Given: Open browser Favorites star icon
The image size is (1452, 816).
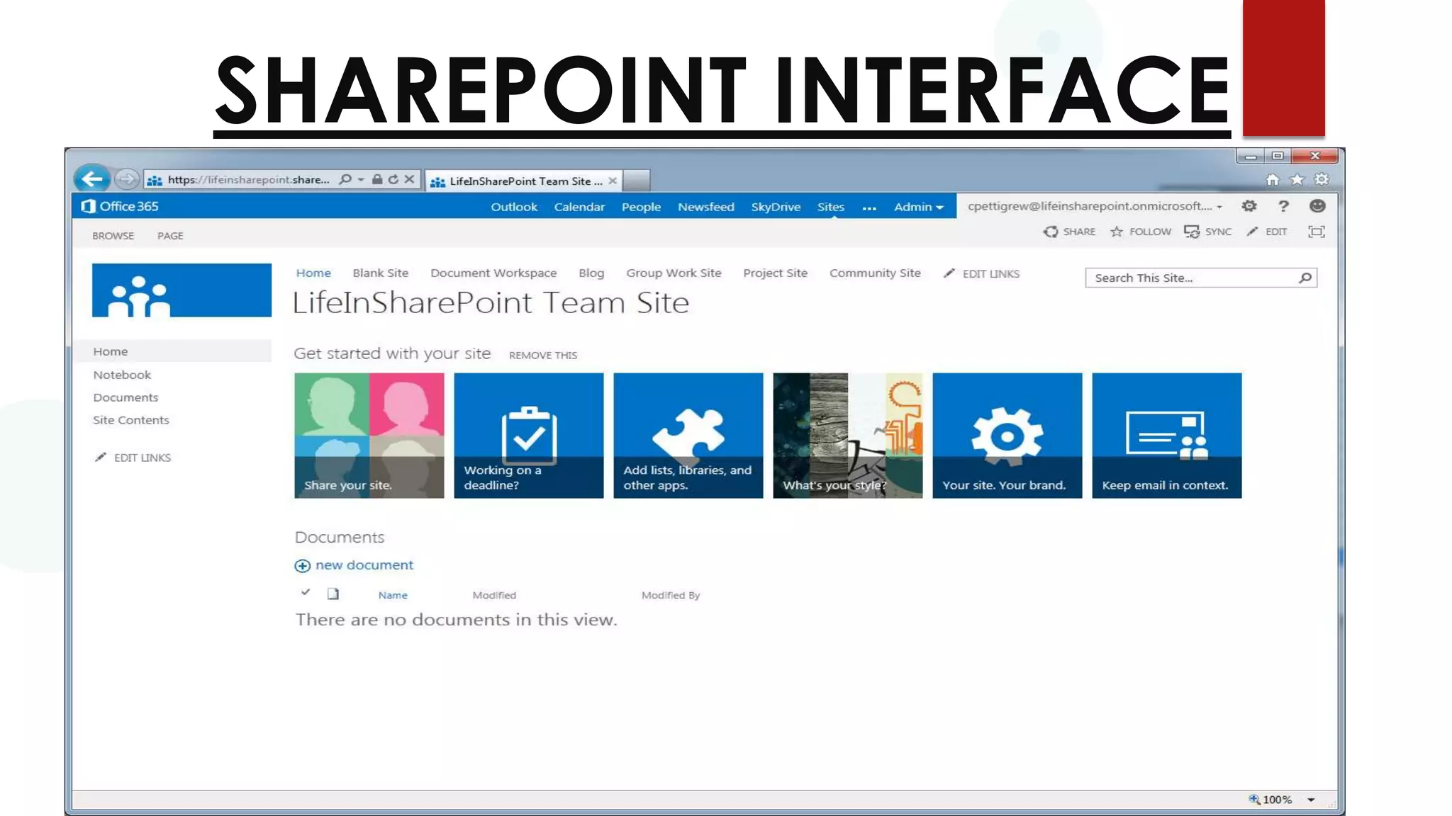Looking at the screenshot, I should tap(1297, 179).
